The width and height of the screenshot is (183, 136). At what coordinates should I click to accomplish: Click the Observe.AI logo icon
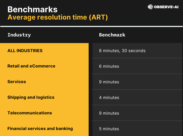coord(150,7)
